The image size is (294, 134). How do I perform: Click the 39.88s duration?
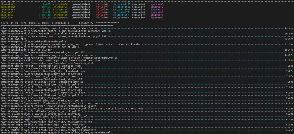pos(289,34)
